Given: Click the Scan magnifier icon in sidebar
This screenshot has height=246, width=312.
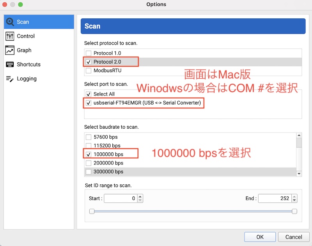Looking at the screenshot, I should pyautogui.click(x=10, y=22).
